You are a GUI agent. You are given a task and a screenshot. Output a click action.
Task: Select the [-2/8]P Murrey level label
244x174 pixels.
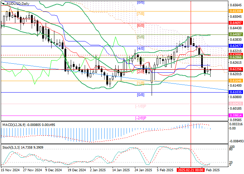pos(140,118)
